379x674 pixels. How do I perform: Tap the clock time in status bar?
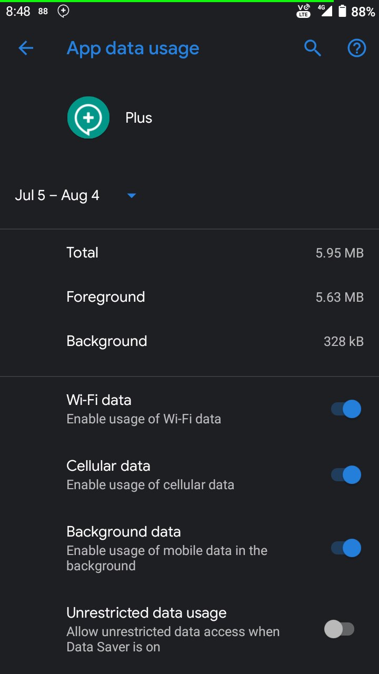pyautogui.click(x=18, y=11)
